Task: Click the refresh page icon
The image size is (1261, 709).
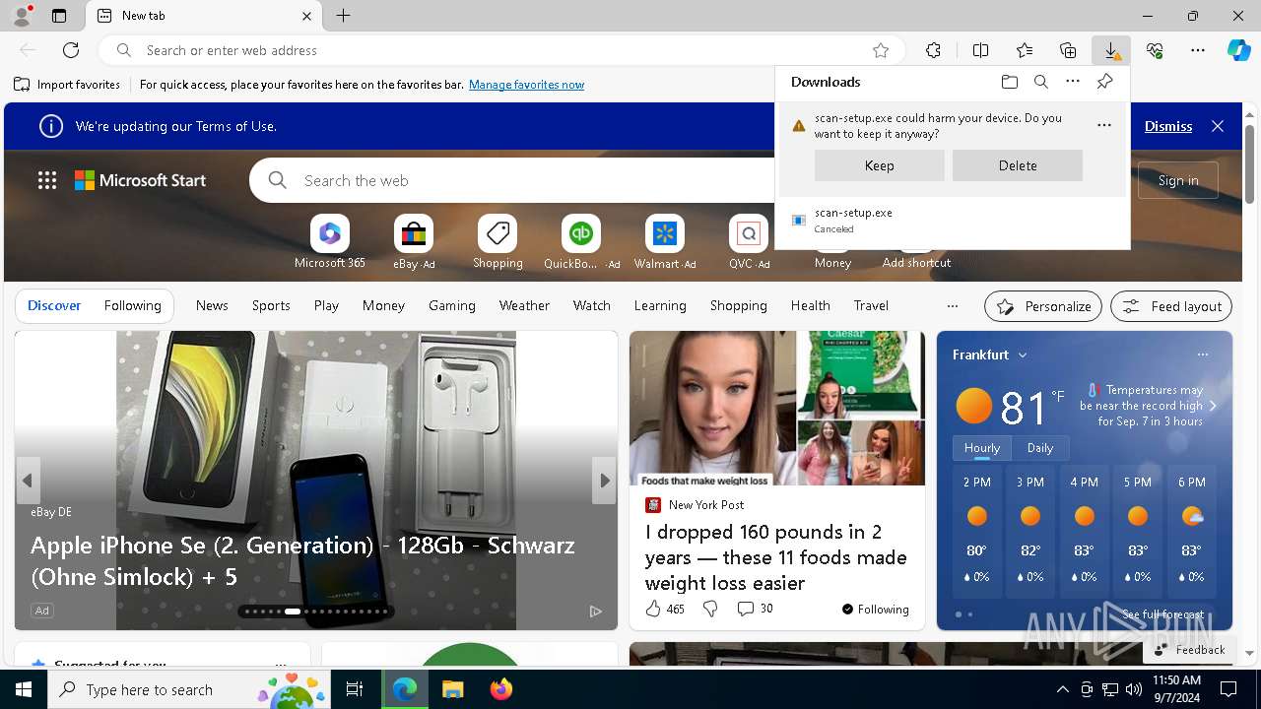Action: point(71,50)
